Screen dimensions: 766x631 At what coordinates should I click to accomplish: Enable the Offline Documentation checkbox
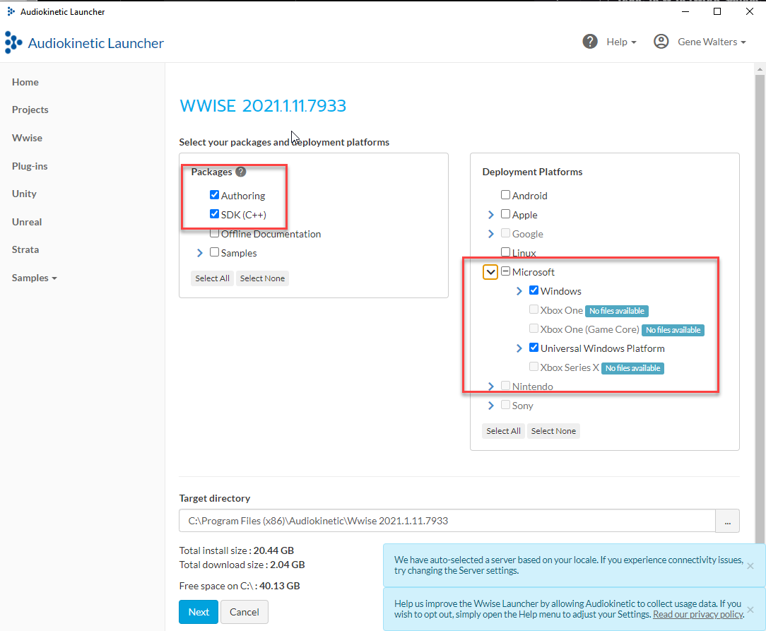click(214, 233)
